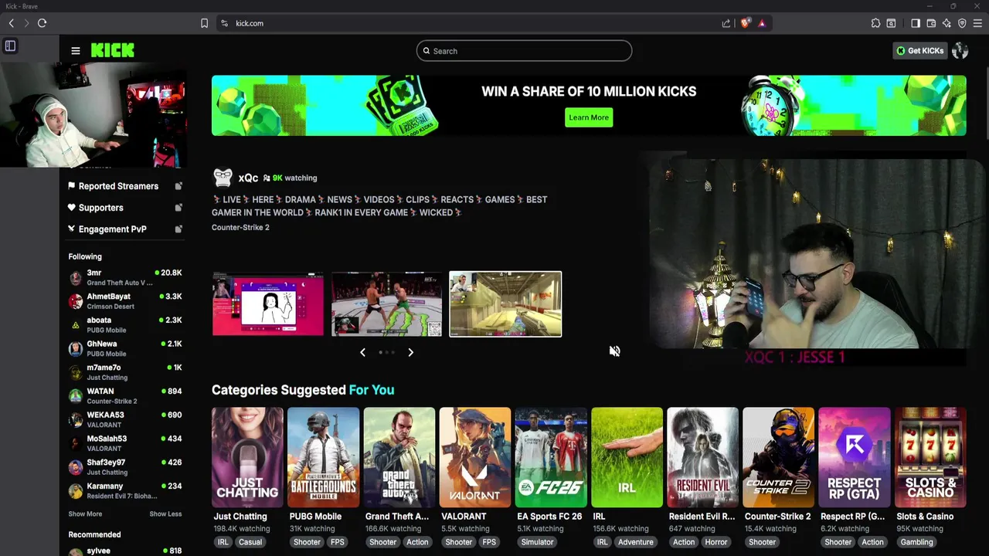Open Brave Shields lion icon
Viewport: 989px width, 556px height.
[x=745, y=23]
